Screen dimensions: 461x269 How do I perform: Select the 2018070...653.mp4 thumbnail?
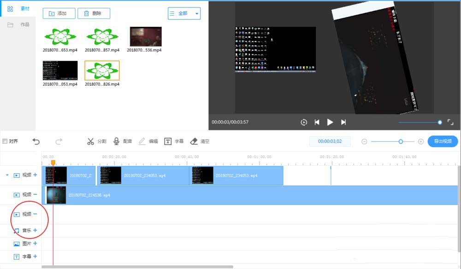[60, 37]
